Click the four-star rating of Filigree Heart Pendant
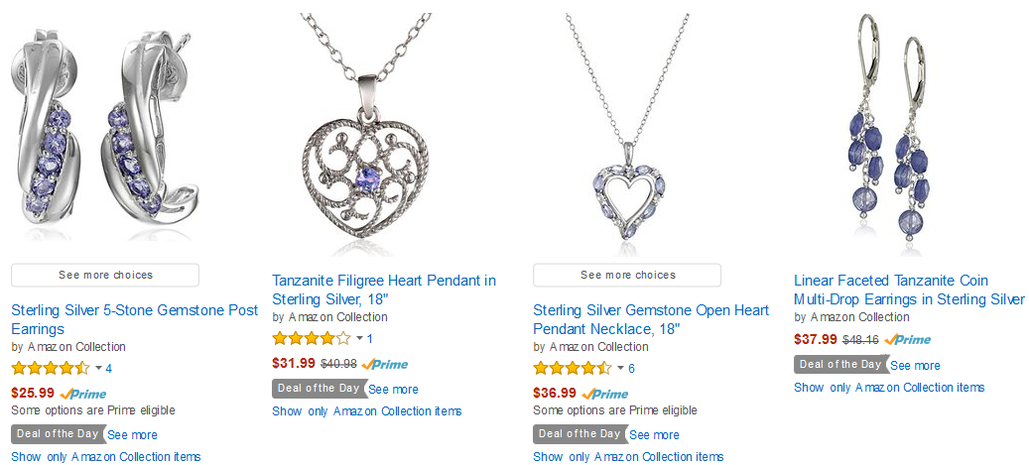Viewport: 1029px width, 465px height. 311,338
